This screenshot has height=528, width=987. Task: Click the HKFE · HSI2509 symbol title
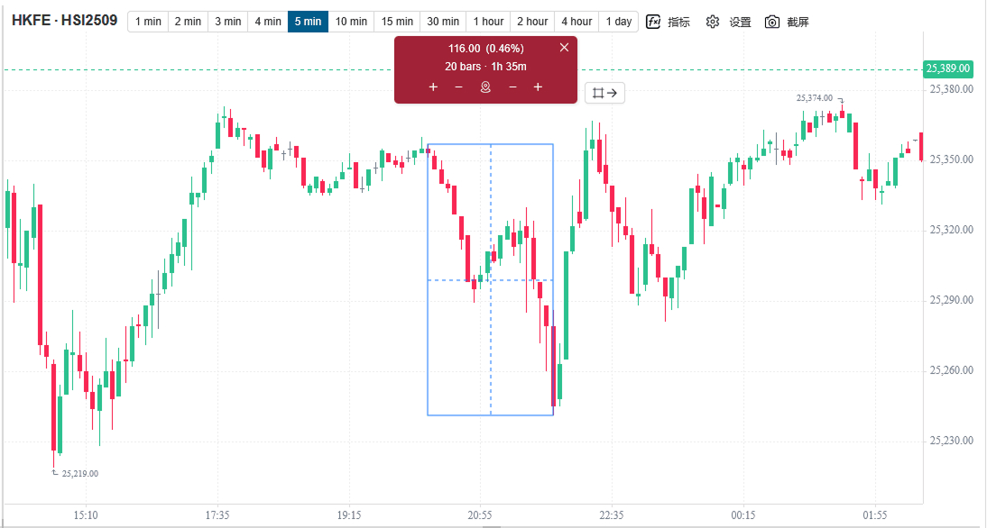64,21
